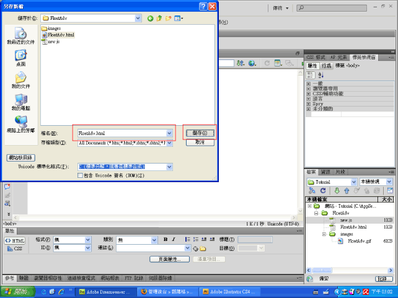Switch to the AP Elements tab
398x298 pixels.
tap(338, 58)
